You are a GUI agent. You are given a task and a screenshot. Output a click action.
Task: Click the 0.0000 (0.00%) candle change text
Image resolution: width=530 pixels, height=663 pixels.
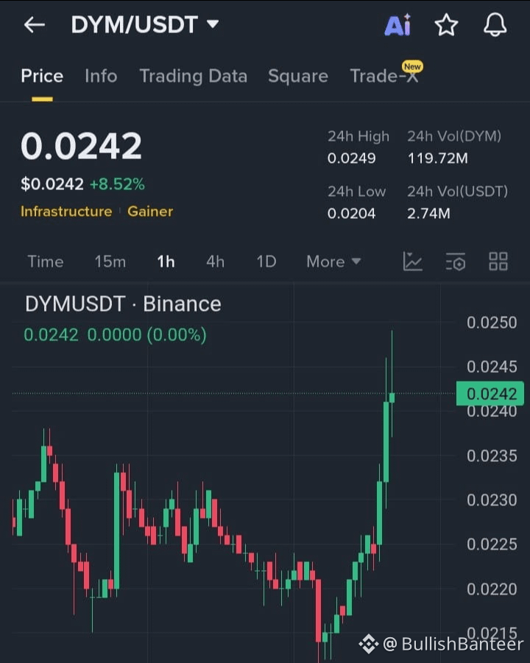[146, 335]
